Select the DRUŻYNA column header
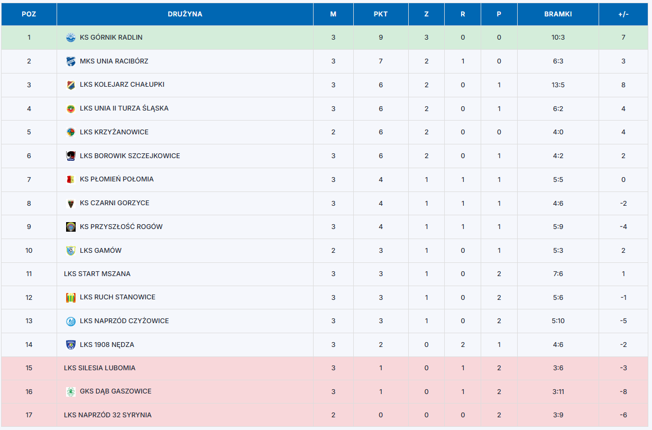 pyautogui.click(x=185, y=14)
